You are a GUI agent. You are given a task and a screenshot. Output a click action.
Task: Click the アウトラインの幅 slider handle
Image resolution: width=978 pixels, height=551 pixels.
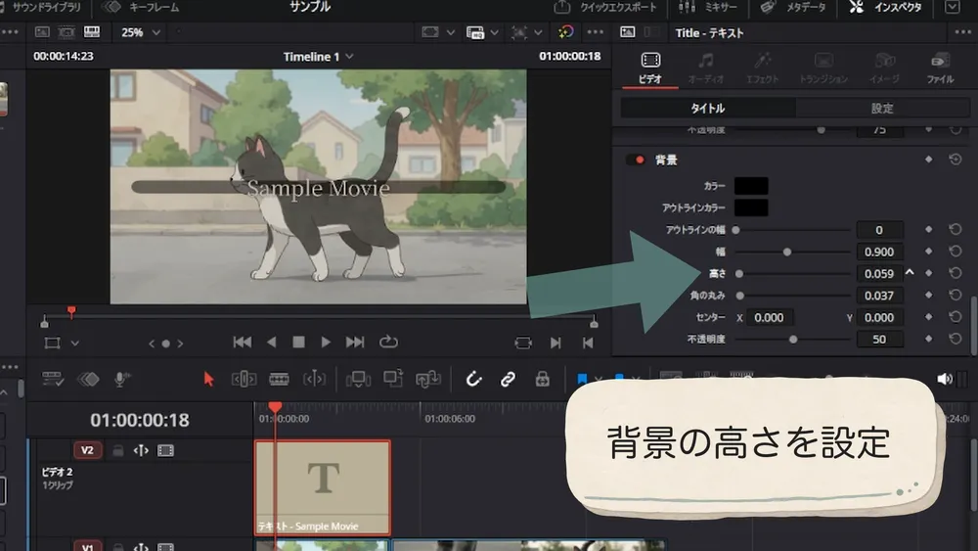736,230
